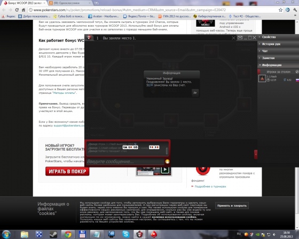Expand the 'Свойства' panel section
This screenshot has width=299, height=239.
coord(278,37)
